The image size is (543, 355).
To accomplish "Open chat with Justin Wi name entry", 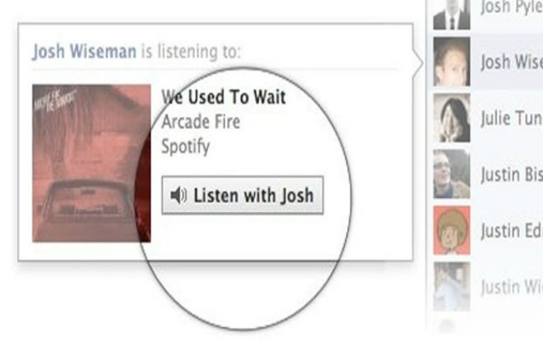I will [512, 287].
